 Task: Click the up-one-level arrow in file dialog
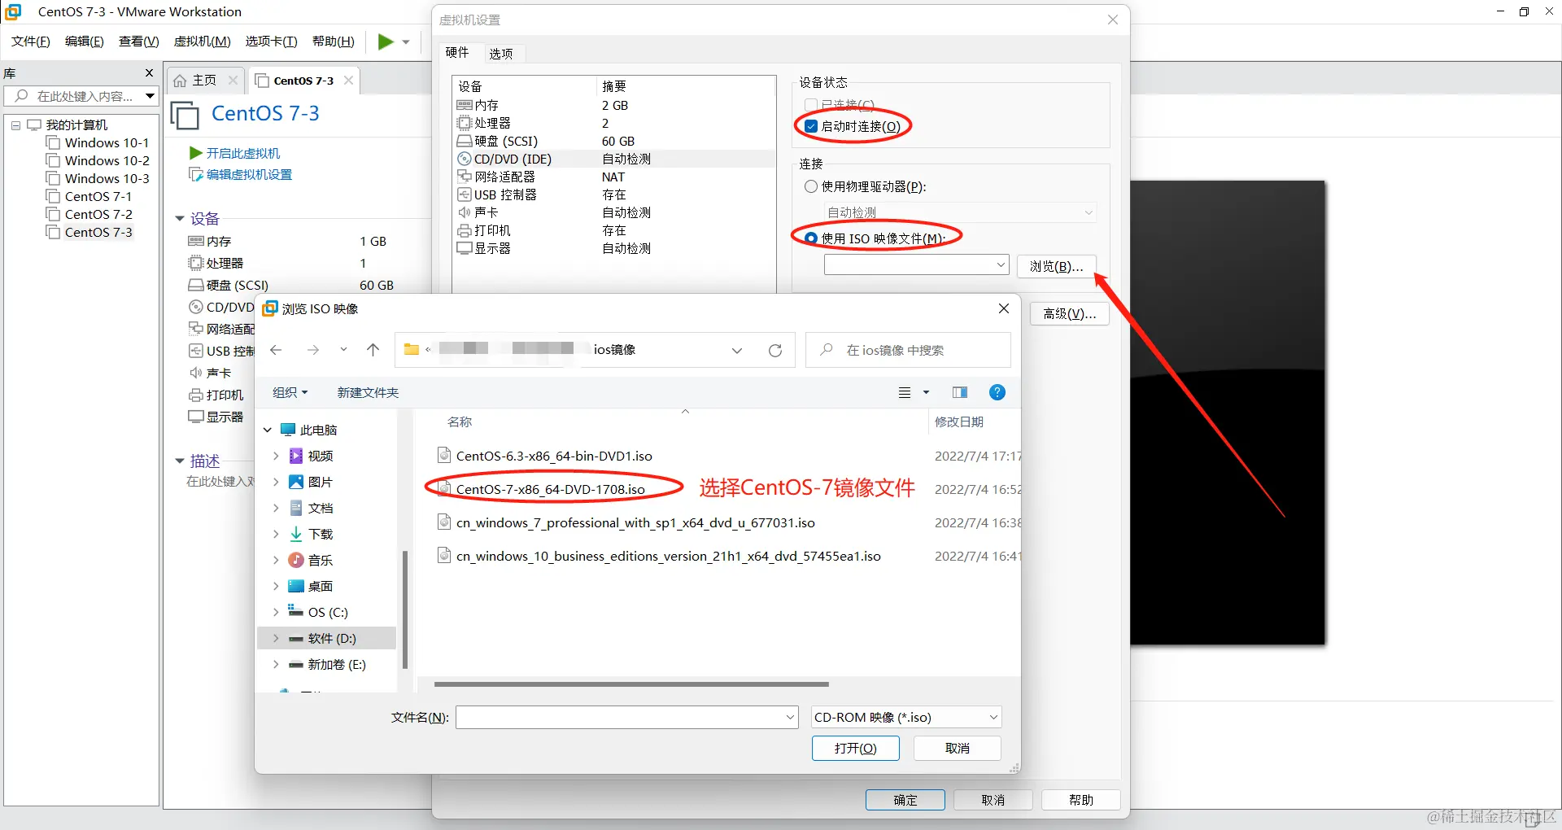tap(373, 350)
